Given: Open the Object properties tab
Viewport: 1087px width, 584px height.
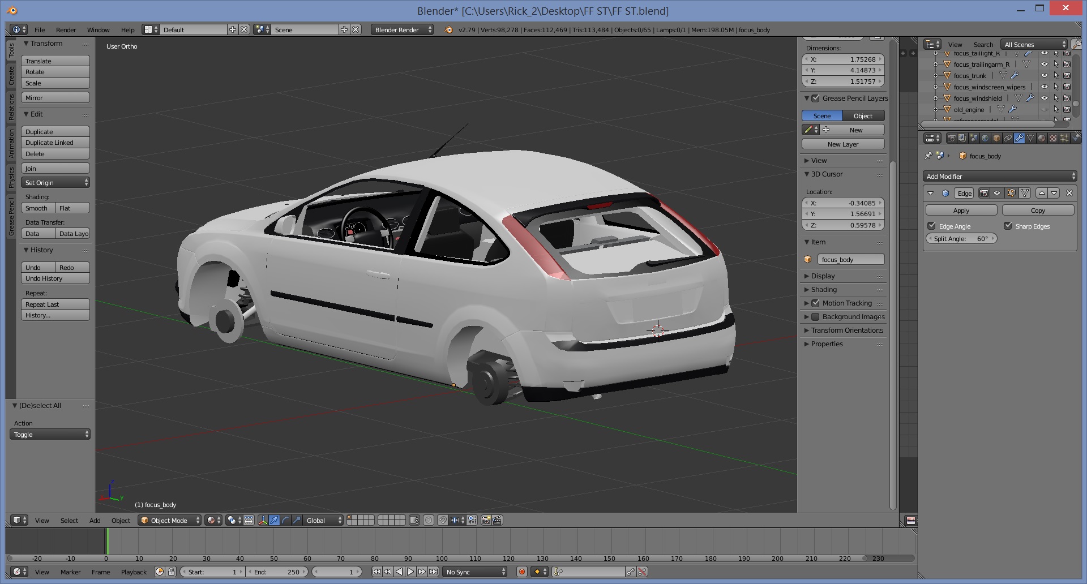Looking at the screenshot, I should [996, 138].
